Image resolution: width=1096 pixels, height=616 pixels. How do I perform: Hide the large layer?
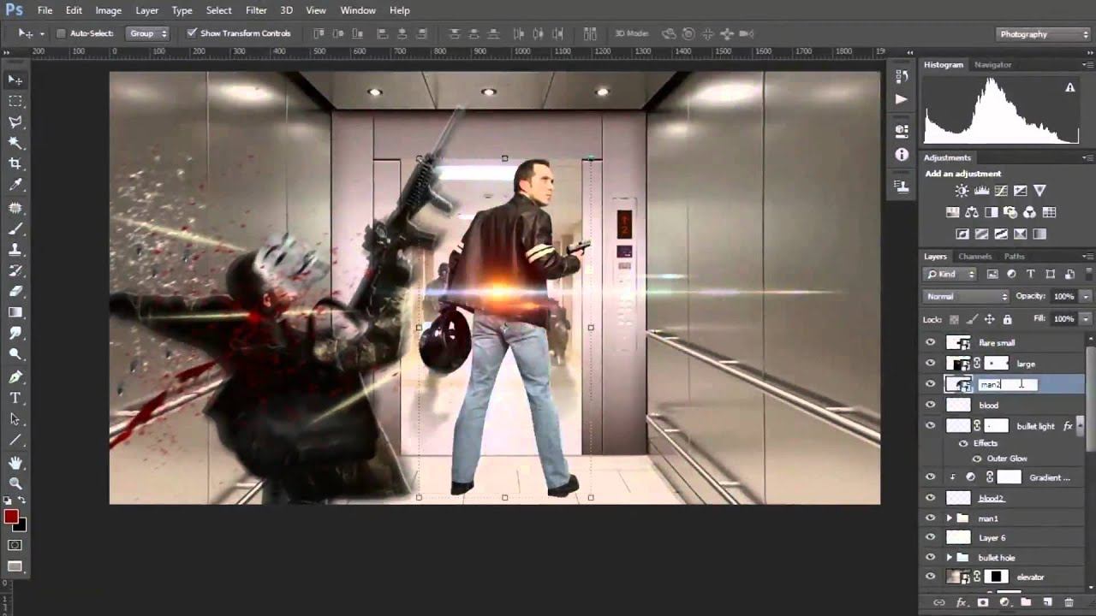click(930, 364)
